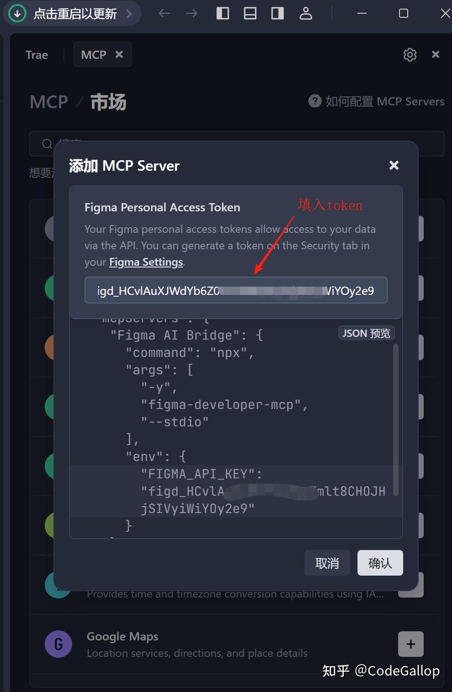This screenshot has width=452, height=692.
Task: Switch to the Trae tab
Action: pos(37,55)
